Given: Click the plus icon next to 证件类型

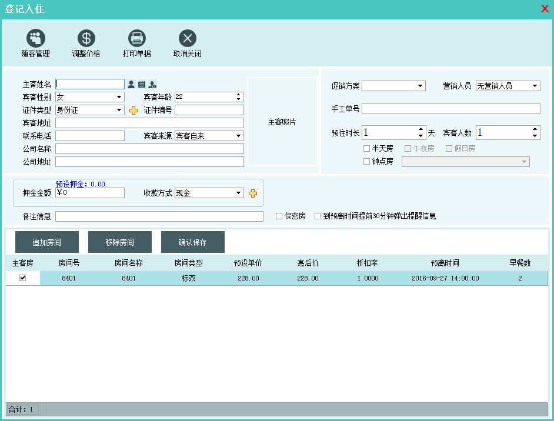Looking at the screenshot, I should (x=134, y=111).
